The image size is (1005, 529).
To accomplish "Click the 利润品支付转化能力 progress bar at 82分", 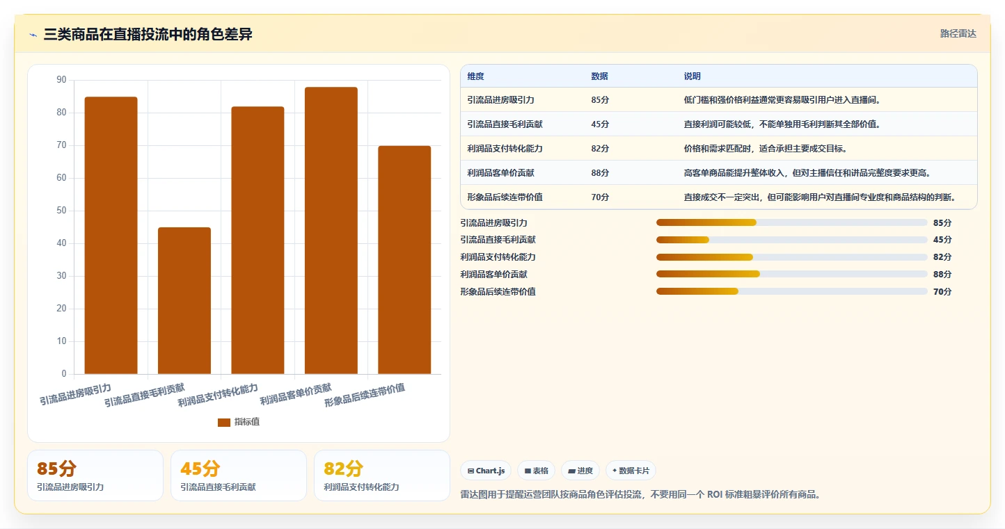I will 792,257.
